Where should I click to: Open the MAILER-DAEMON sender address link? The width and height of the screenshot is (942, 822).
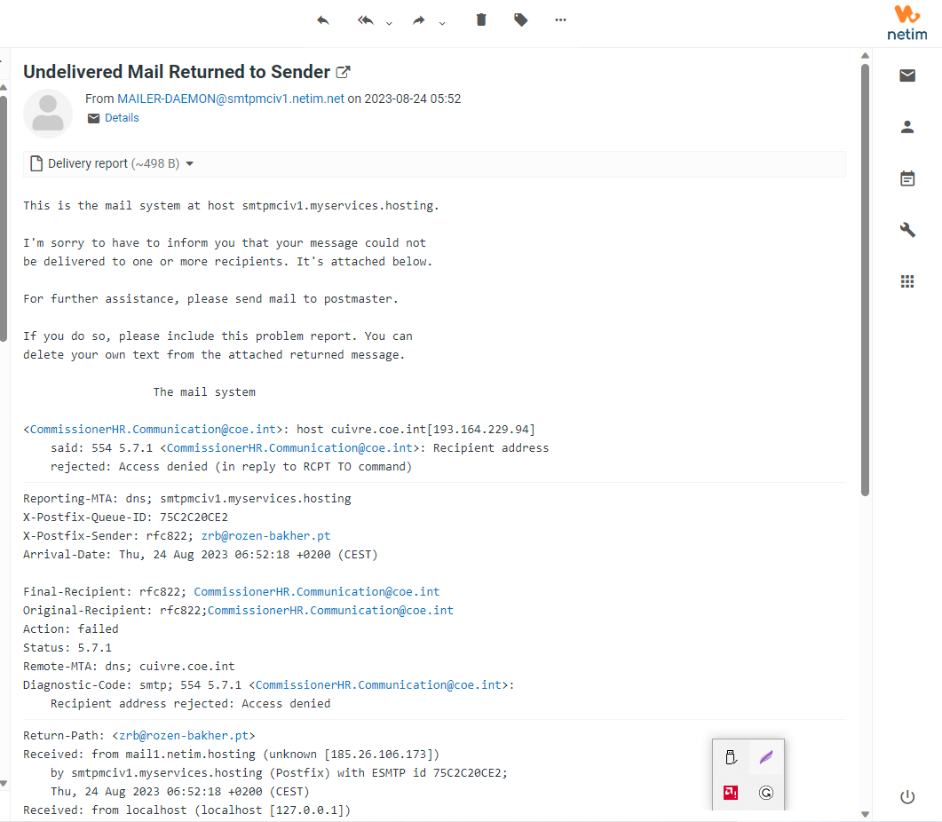(x=231, y=99)
